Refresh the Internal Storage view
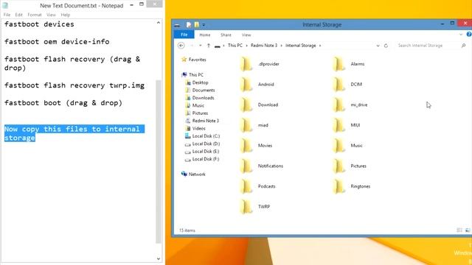472x265 pixels. (x=386, y=46)
